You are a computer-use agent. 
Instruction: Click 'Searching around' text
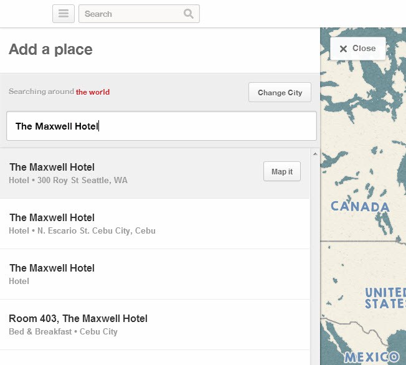pos(42,92)
